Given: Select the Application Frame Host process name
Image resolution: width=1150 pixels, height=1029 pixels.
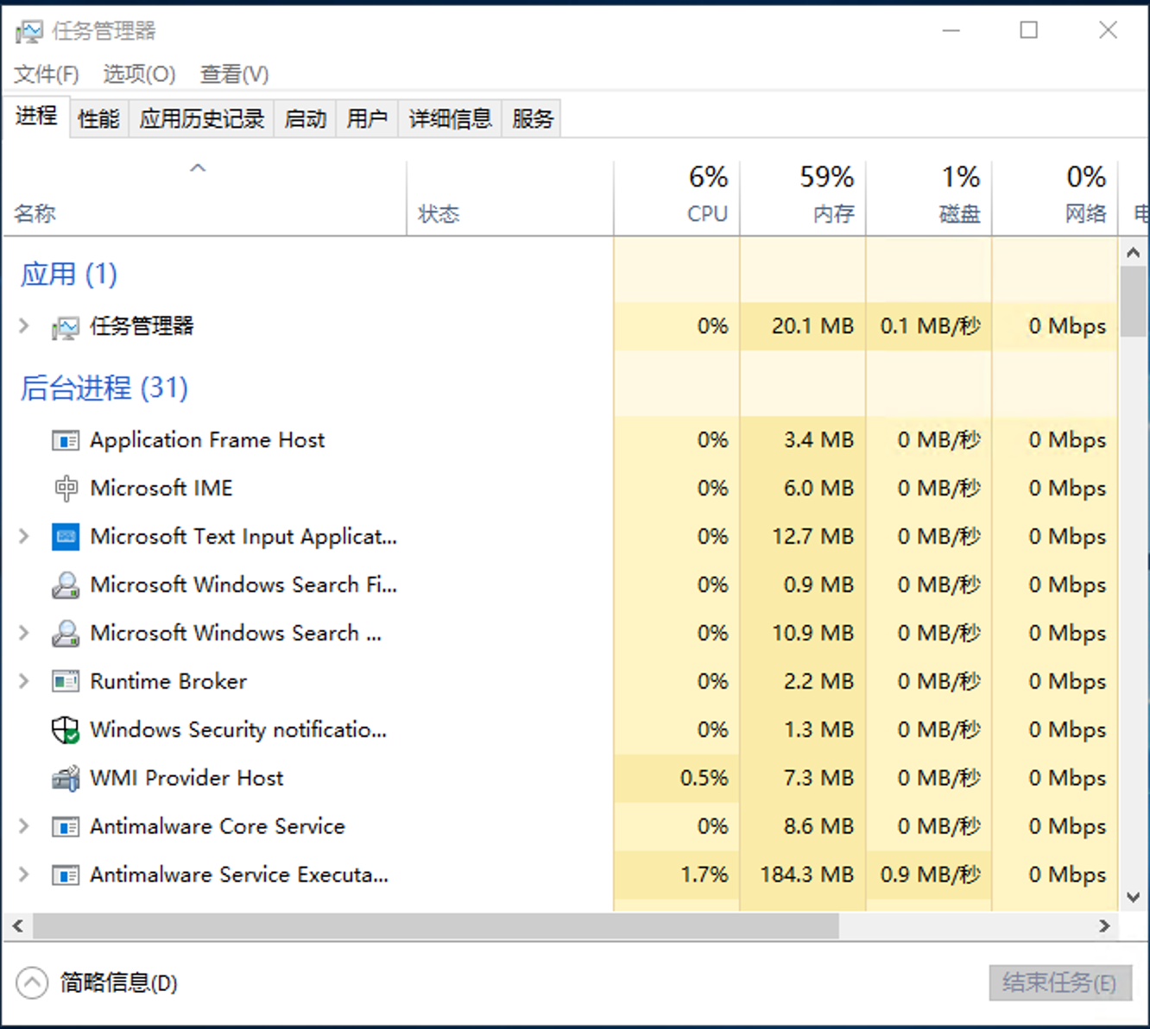Looking at the screenshot, I should click(207, 440).
